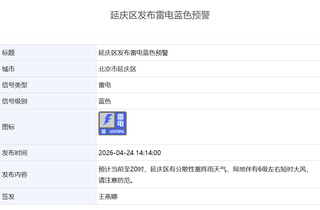Select the 发布内容 row label

pyautogui.click(x=14, y=174)
